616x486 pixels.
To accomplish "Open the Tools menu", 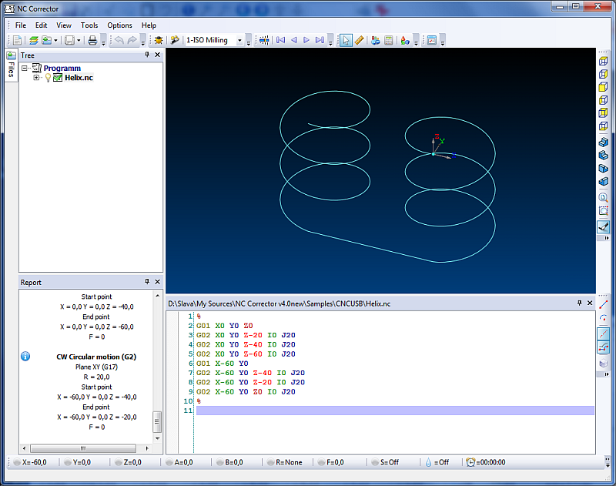I will [x=89, y=25].
